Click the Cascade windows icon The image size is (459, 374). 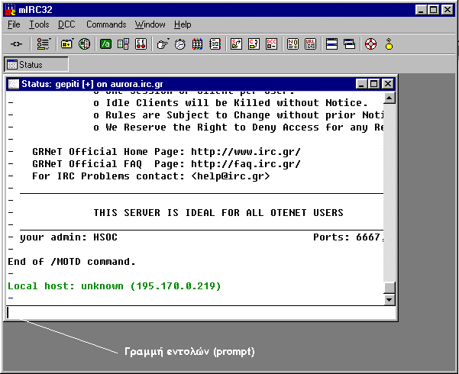[349, 44]
